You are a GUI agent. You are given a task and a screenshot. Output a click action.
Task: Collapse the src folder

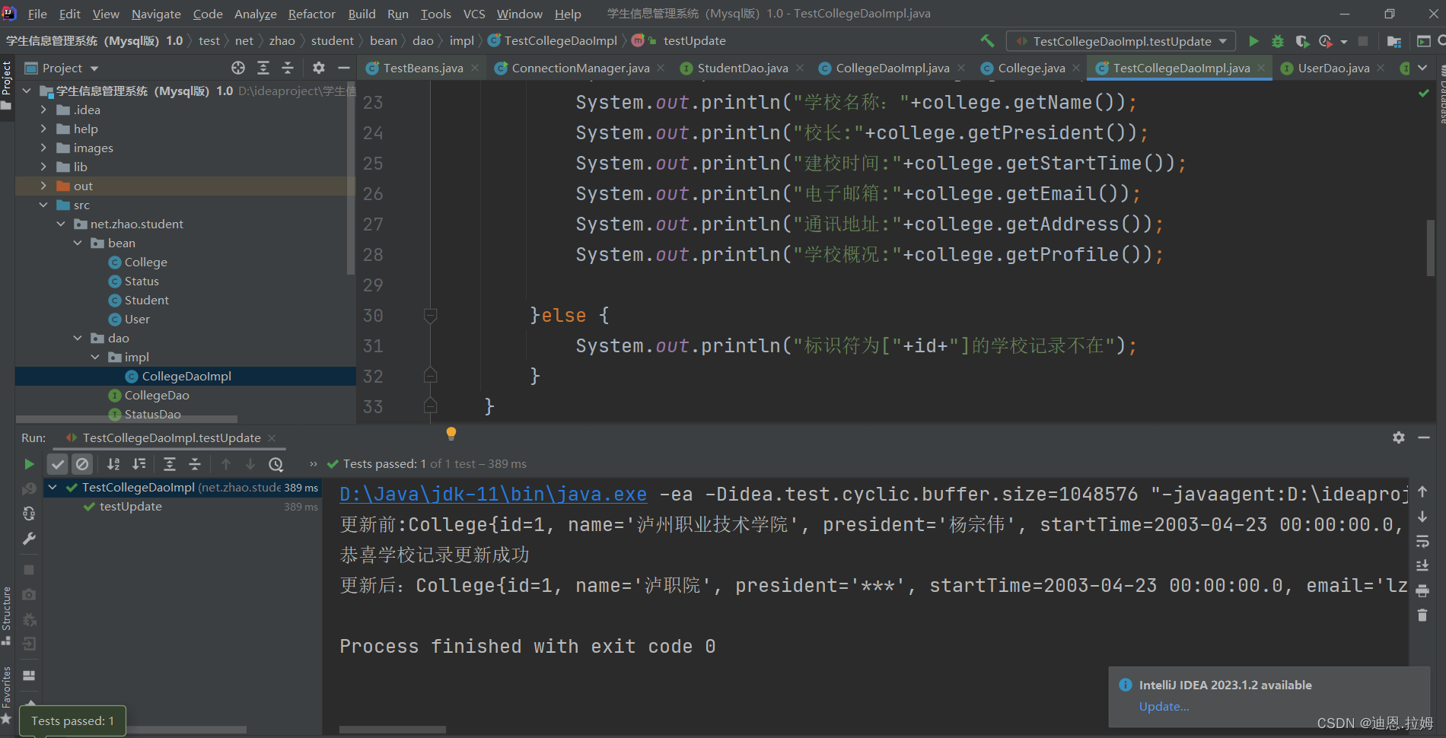pyautogui.click(x=43, y=205)
